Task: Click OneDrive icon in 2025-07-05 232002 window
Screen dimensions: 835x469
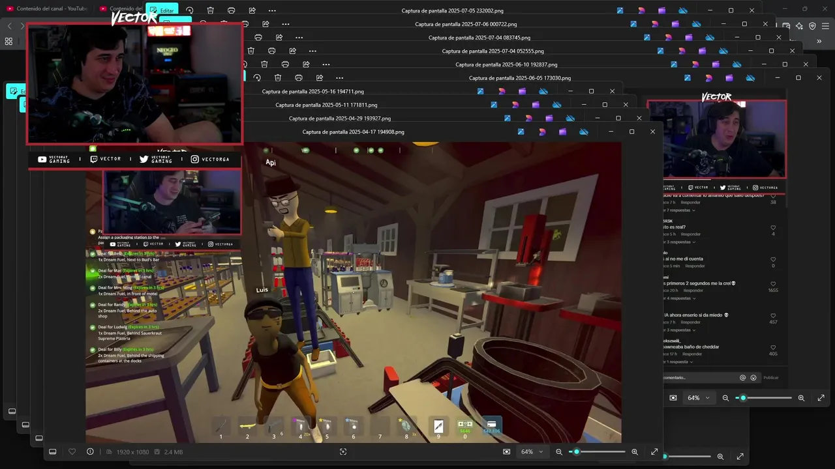Action: click(x=682, y=10)
